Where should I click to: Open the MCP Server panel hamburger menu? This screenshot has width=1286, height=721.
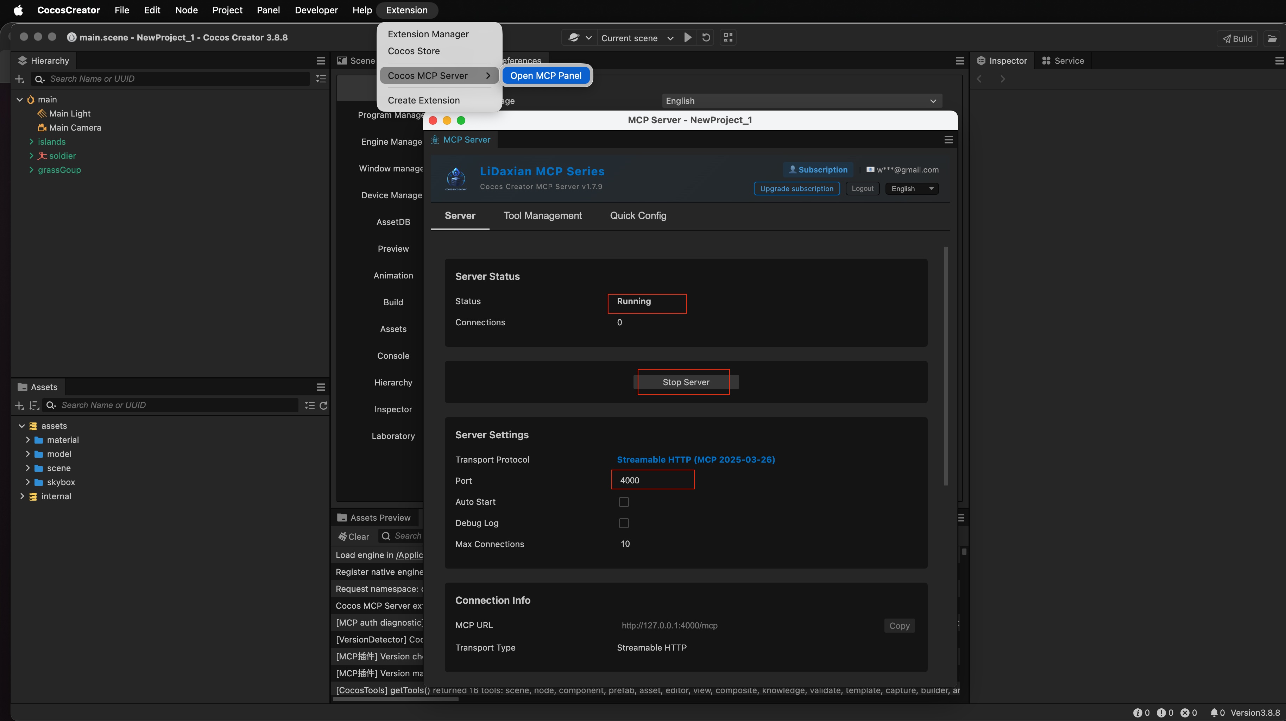(x=948, y=140)
